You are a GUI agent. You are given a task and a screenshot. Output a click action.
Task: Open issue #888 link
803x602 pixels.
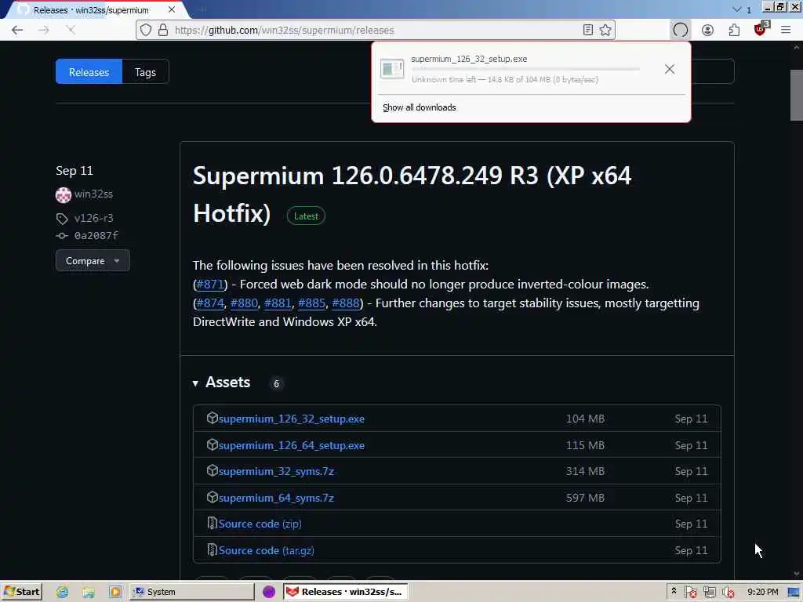click(x=346, y=303)
